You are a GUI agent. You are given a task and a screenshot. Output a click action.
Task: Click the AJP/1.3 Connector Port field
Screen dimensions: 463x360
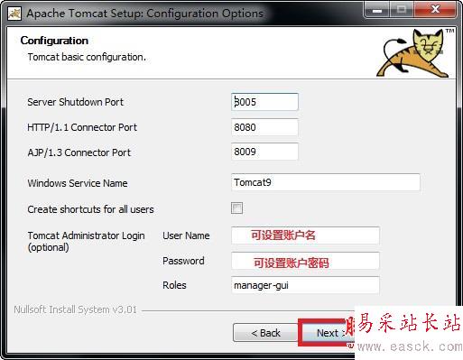point(264,152)
